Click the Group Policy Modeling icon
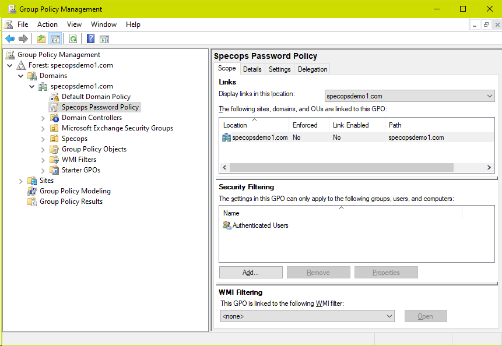This screenshot has height=346, width=502. pyautogui.click(x=32, y=191)
